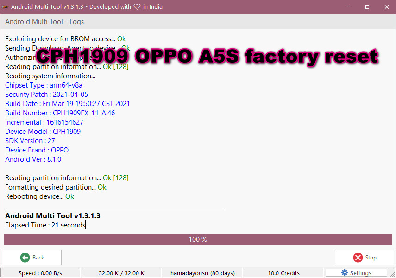Image resolution: width=396 pixels, height=278 pixels.
Task: Click the 'Formatting desired partition... Ok' line
Action: (x=56, y=187)
